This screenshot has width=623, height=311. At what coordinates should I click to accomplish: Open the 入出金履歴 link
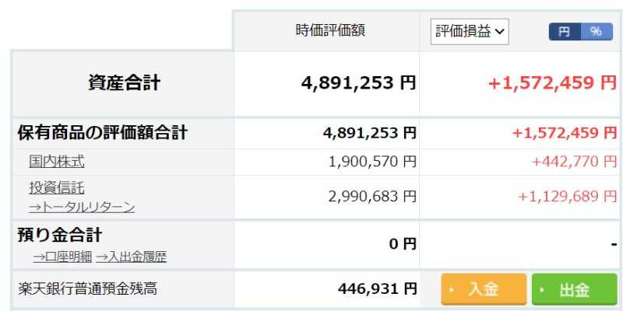[131, 257]
